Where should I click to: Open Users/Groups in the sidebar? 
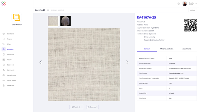pos(11,75)
